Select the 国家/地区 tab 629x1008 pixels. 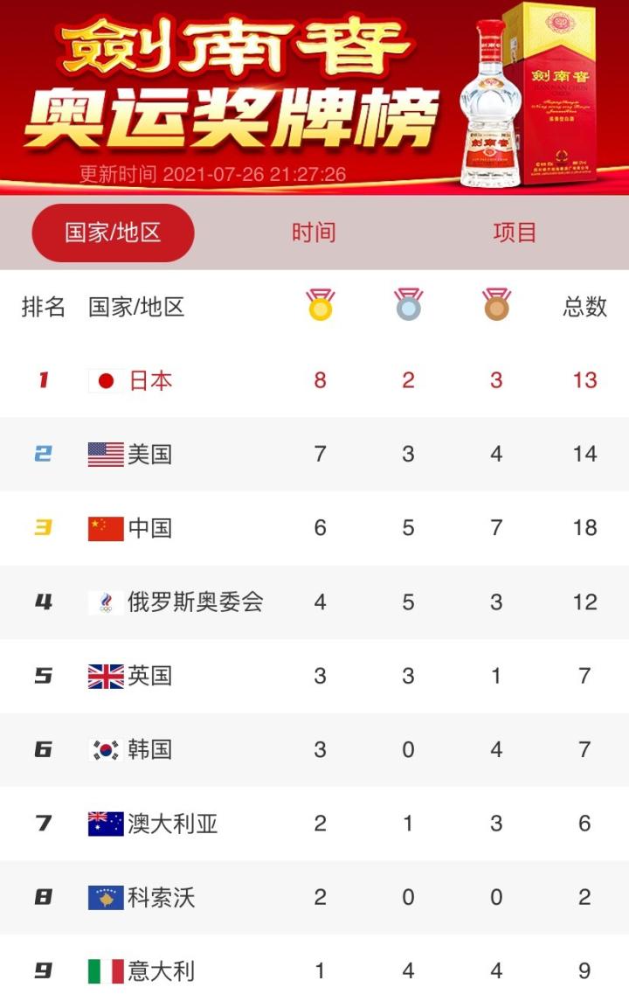(x=113, y=233)
